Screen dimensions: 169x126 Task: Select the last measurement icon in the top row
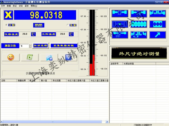pos(157,13)
